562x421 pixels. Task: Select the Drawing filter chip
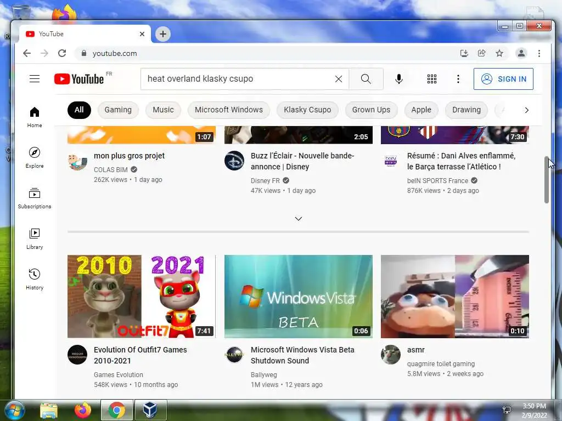(x=467, y=110)
